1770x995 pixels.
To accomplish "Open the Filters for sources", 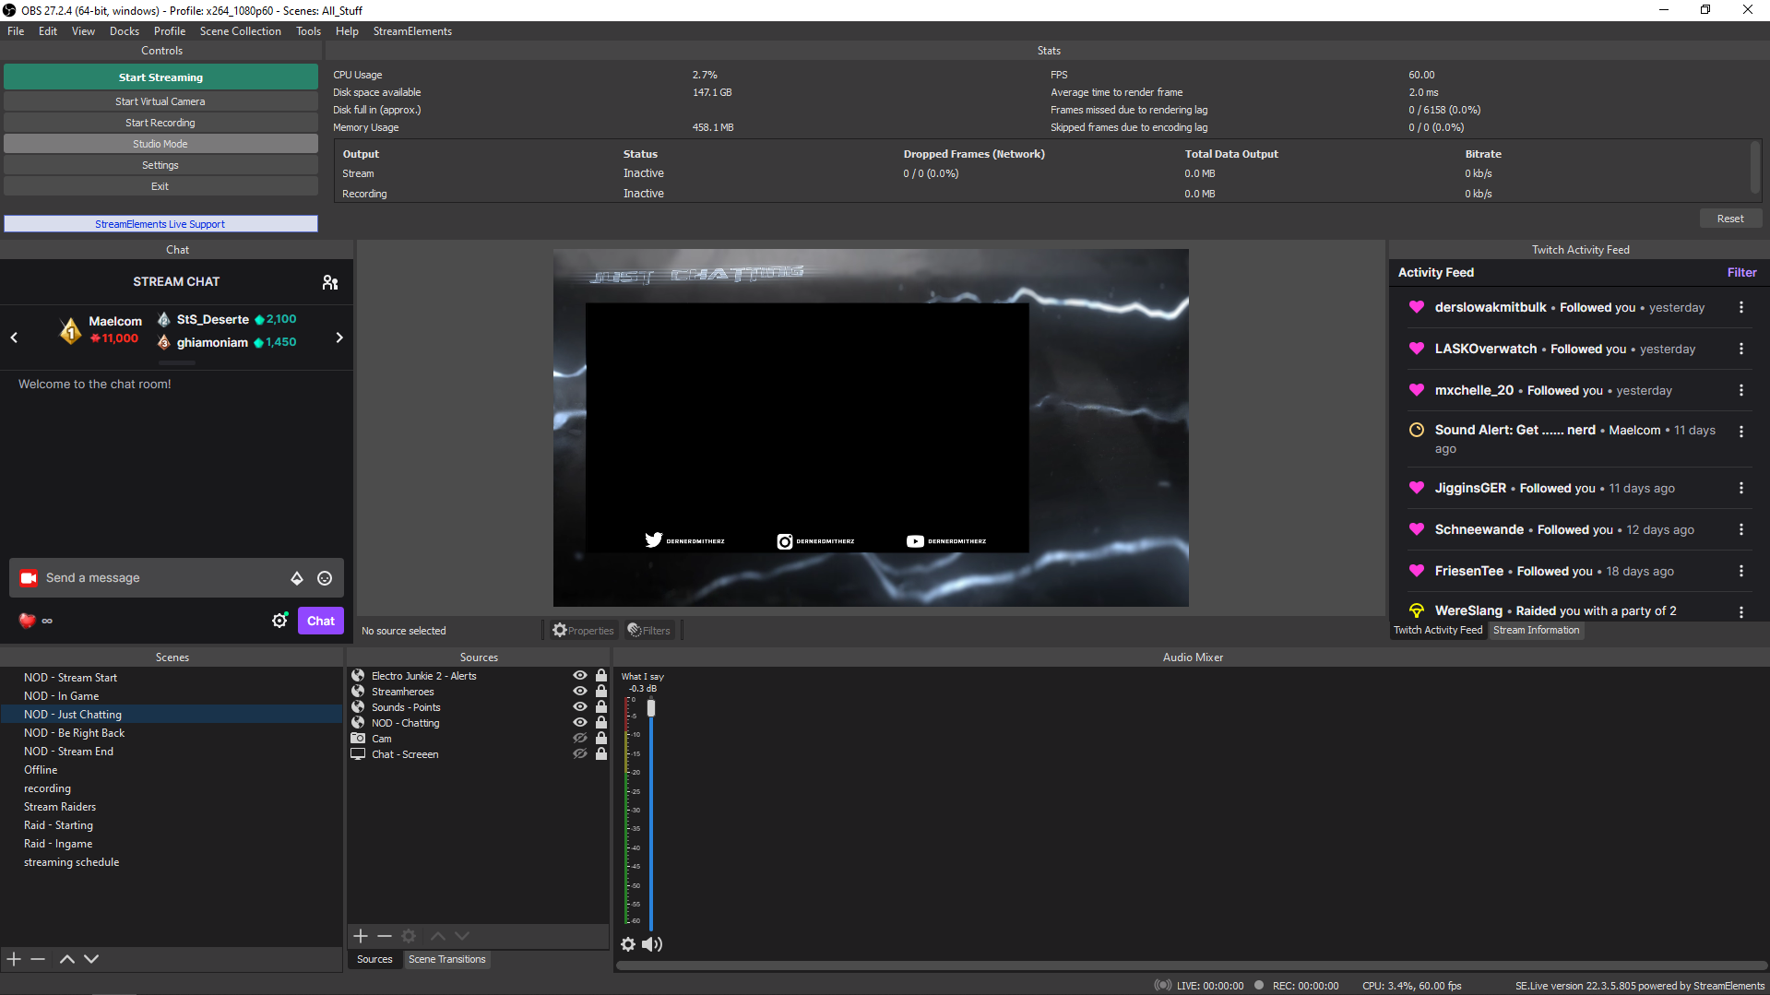I will pos(648,630).
